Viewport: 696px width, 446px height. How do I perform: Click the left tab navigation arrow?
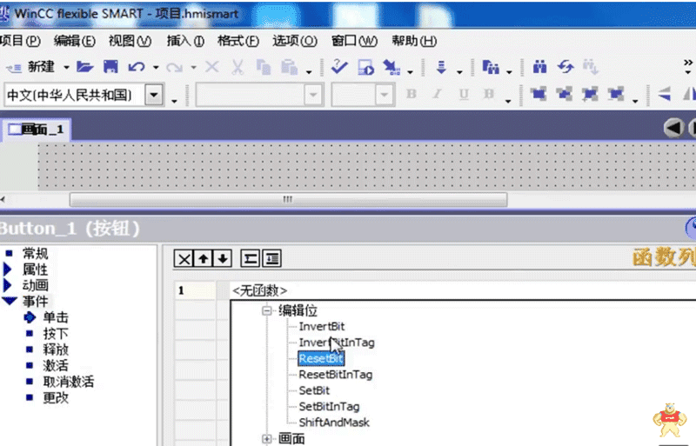673,128
